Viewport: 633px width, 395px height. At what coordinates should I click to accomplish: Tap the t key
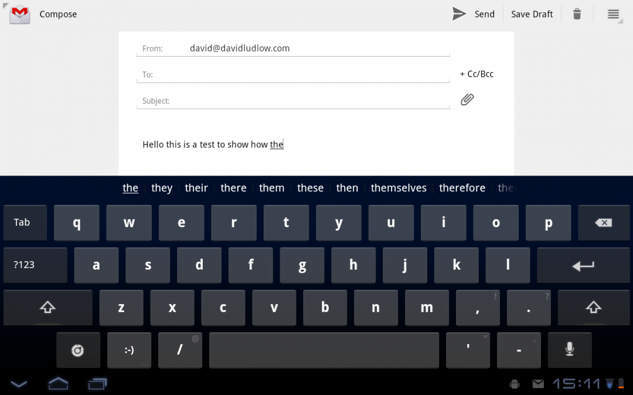pos(286,222)
